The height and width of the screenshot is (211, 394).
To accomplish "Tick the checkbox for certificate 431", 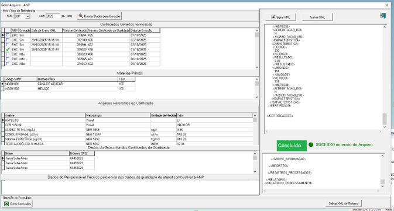I will pyautogui.click(x=8, y=59).
